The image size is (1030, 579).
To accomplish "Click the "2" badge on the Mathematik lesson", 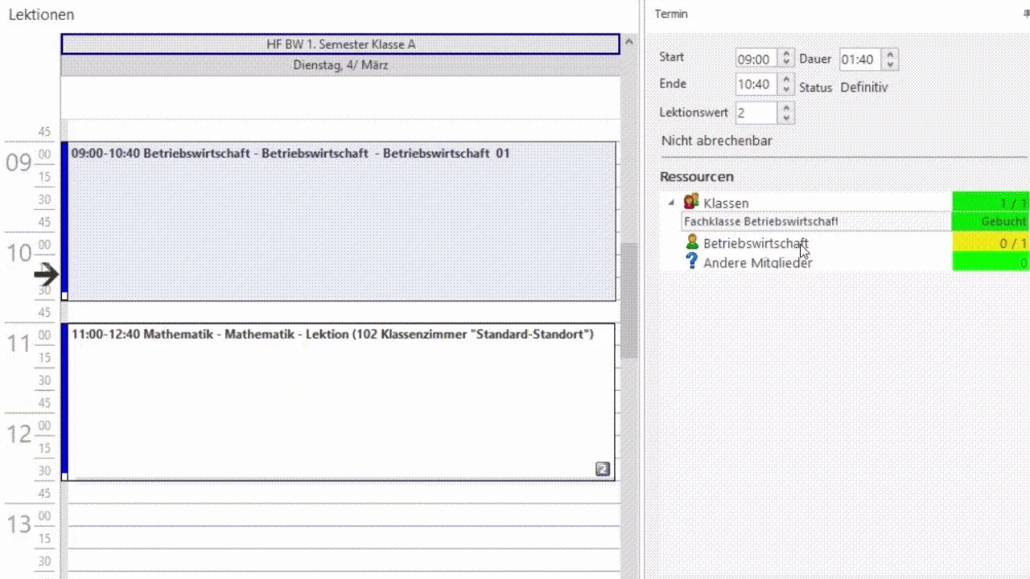I will (602, 469).
